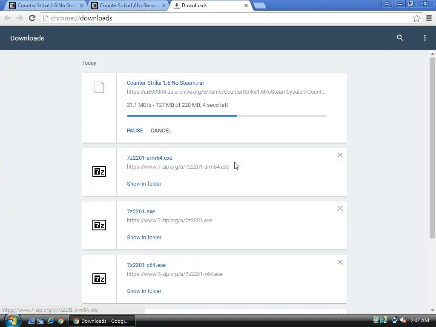Screen dimensions: 436x327
Task: Pause the Counter Strike download
Action: [x=135, y=130]
